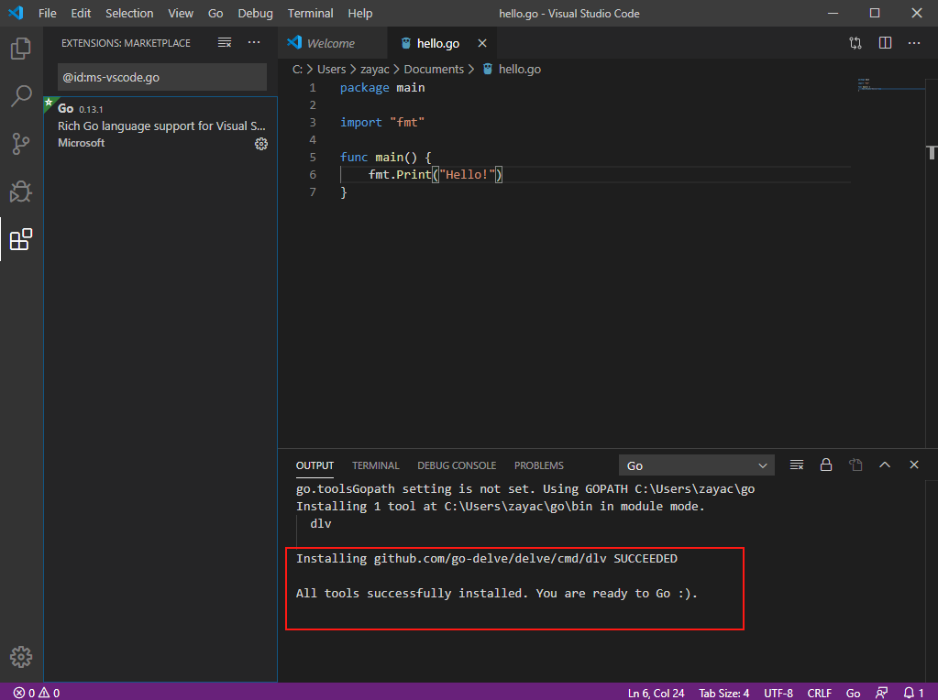Image resolution: width=938 pixels, height=700 pixels.
Task: Open the Selection menu
Action: (x=129, y=13)
